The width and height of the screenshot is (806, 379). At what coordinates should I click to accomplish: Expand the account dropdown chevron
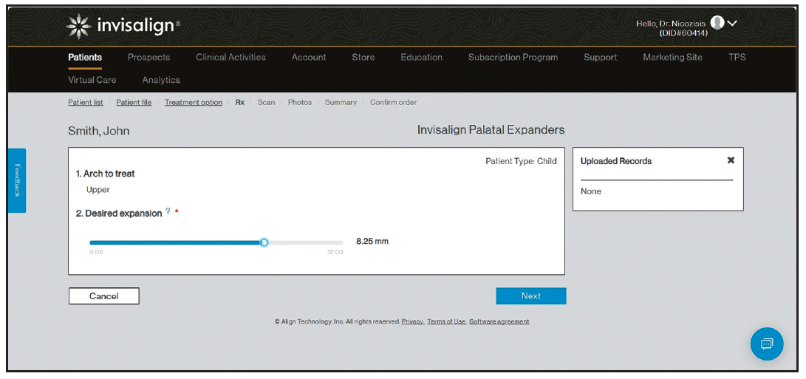click(x=732, y=23)
